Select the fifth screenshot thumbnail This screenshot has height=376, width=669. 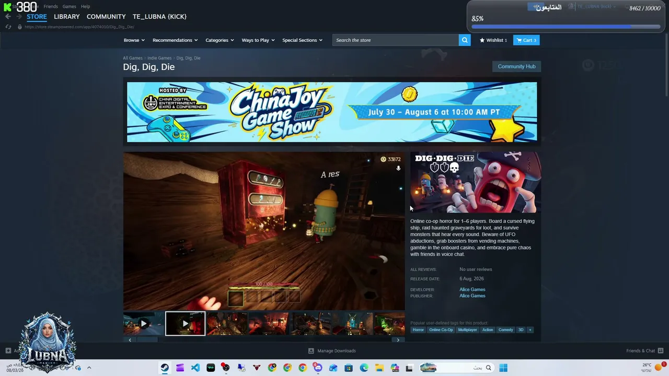(310, 324)
